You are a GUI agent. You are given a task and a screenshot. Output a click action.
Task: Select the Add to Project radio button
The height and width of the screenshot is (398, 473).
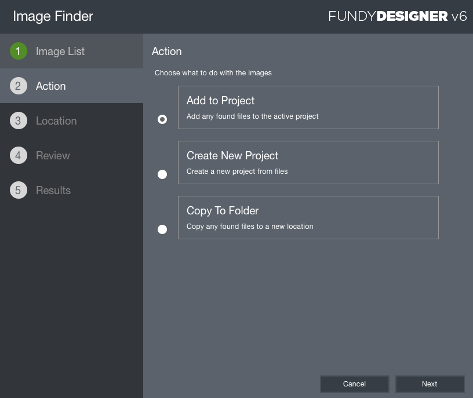coord(162,119)
